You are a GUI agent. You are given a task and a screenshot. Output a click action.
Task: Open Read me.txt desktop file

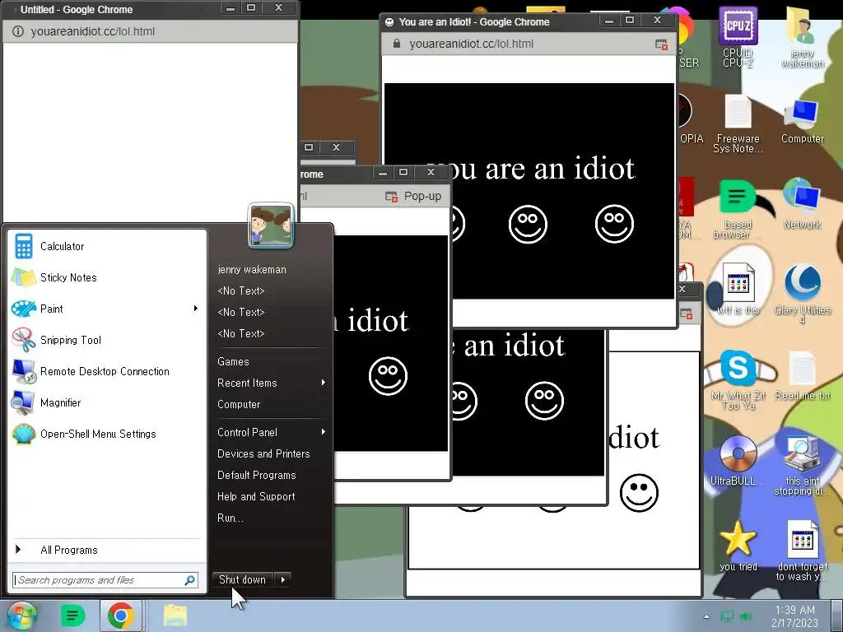click(x=802, y=375)
